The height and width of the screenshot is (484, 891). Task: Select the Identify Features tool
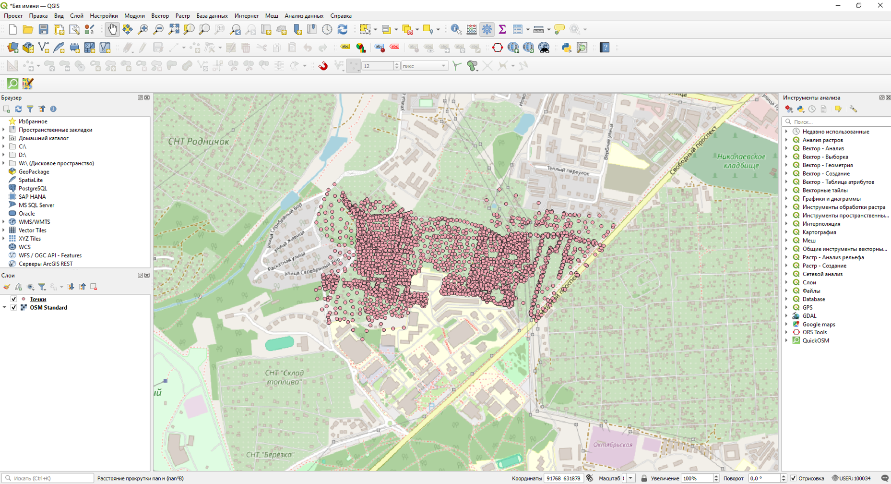456,30
